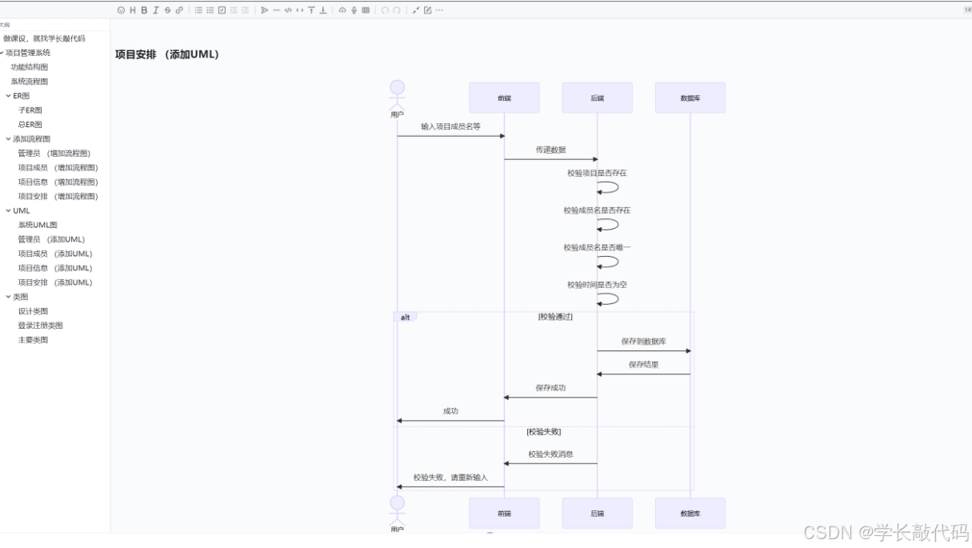Undo the last edit
Image resolution: width=972 pixels, height=548 pixels.
coord(385,10)
